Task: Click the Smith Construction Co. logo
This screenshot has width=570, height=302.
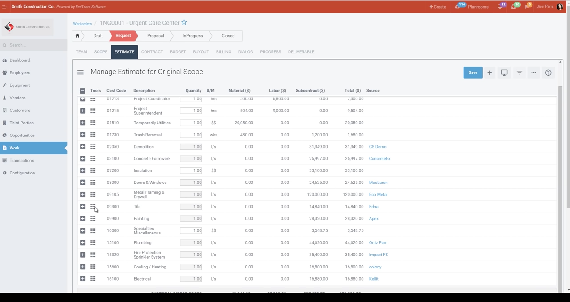Action: click(27, 27)
